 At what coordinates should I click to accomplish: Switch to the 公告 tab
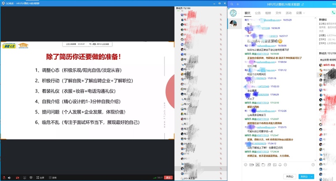tap(257, 13)
